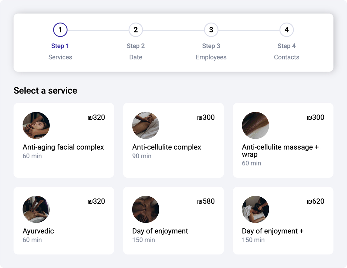Pick the ₪620 Day of enjoyment + price

pyautogui.click(x=315, y=201)
